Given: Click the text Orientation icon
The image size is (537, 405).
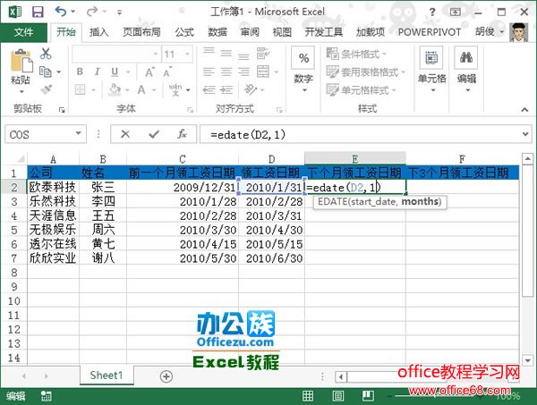Looking at the screenshot, I should (251, 89).
